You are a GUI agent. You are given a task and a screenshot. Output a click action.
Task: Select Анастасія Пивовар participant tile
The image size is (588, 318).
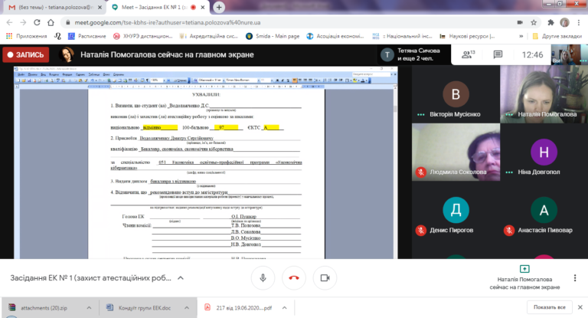point(544,210)
